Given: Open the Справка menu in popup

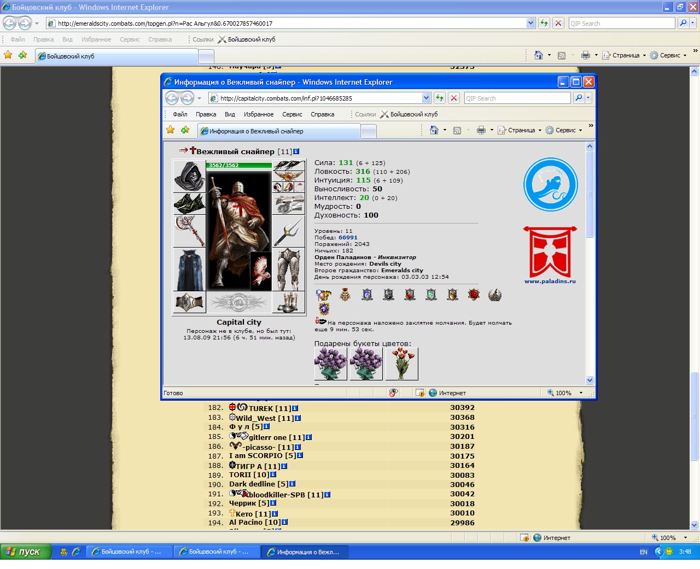Looking at the screenshot, I should coord(323,114).
